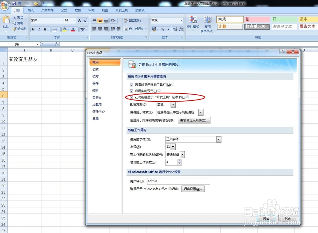Click the user name input field
Screen dimensions: 318x233
178,181
